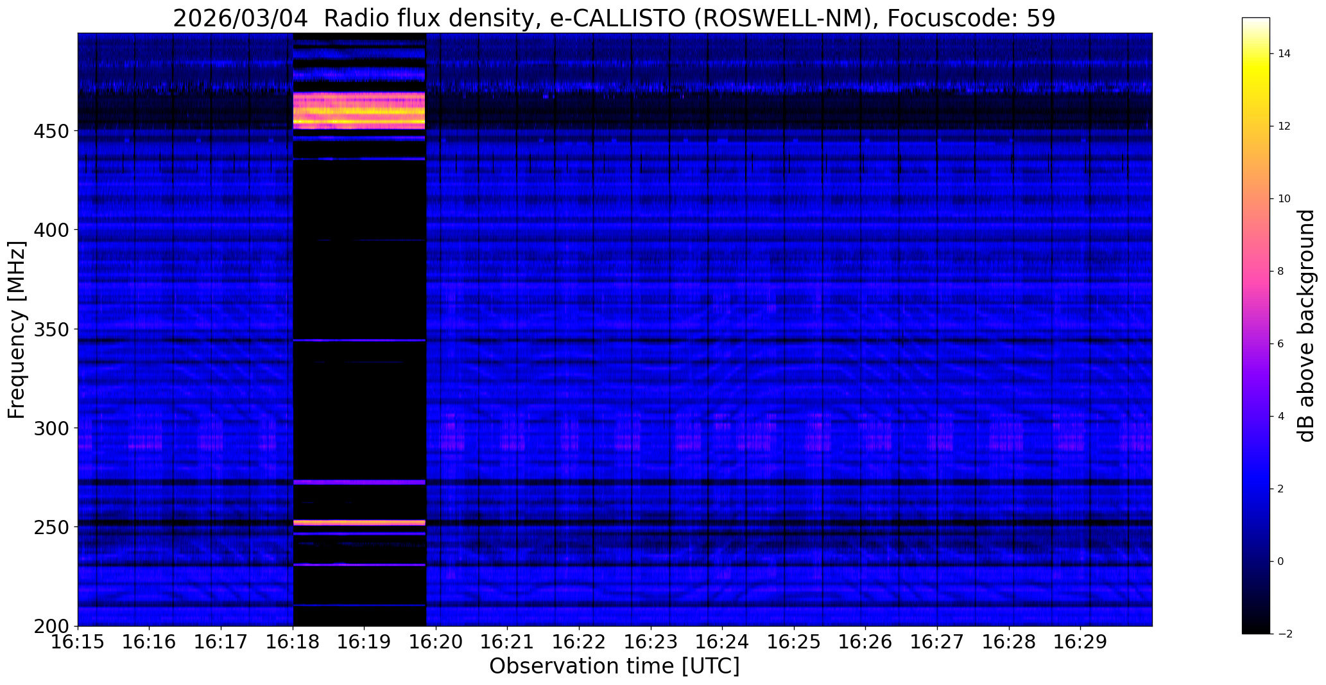Image resolution: width=1326 pixels, height=685 pixels.
Task: Click the 16:22 time tick label
Action: pos(580,641)
